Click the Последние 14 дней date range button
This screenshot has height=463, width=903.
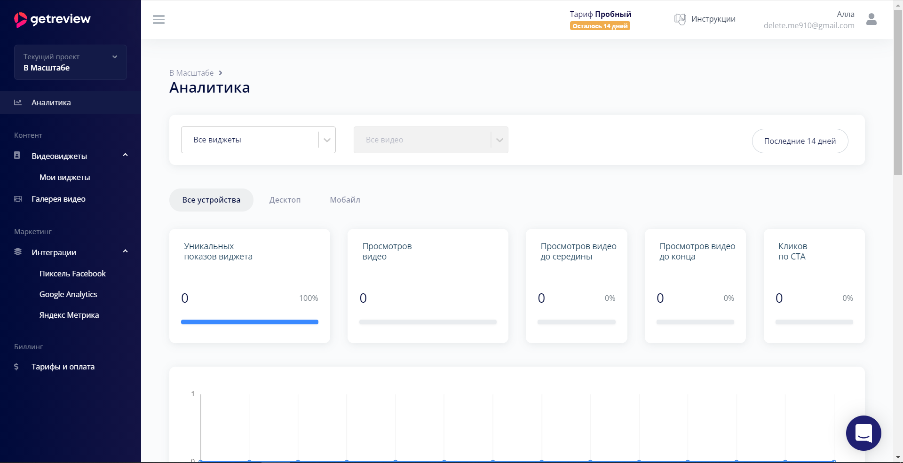(800, 141)
